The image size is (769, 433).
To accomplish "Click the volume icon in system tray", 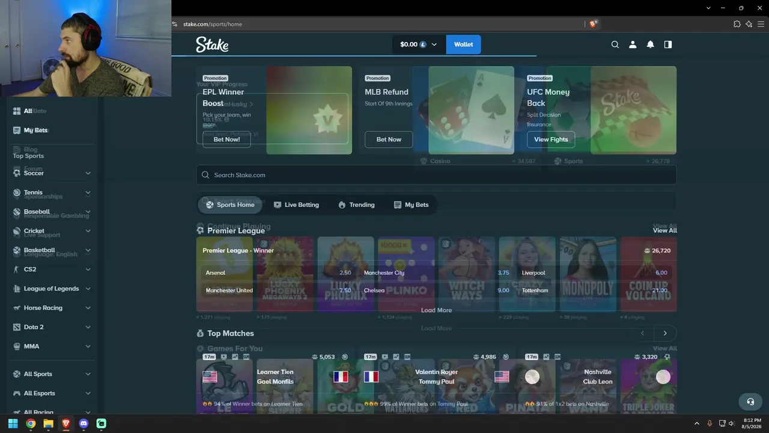I will 731,423.
